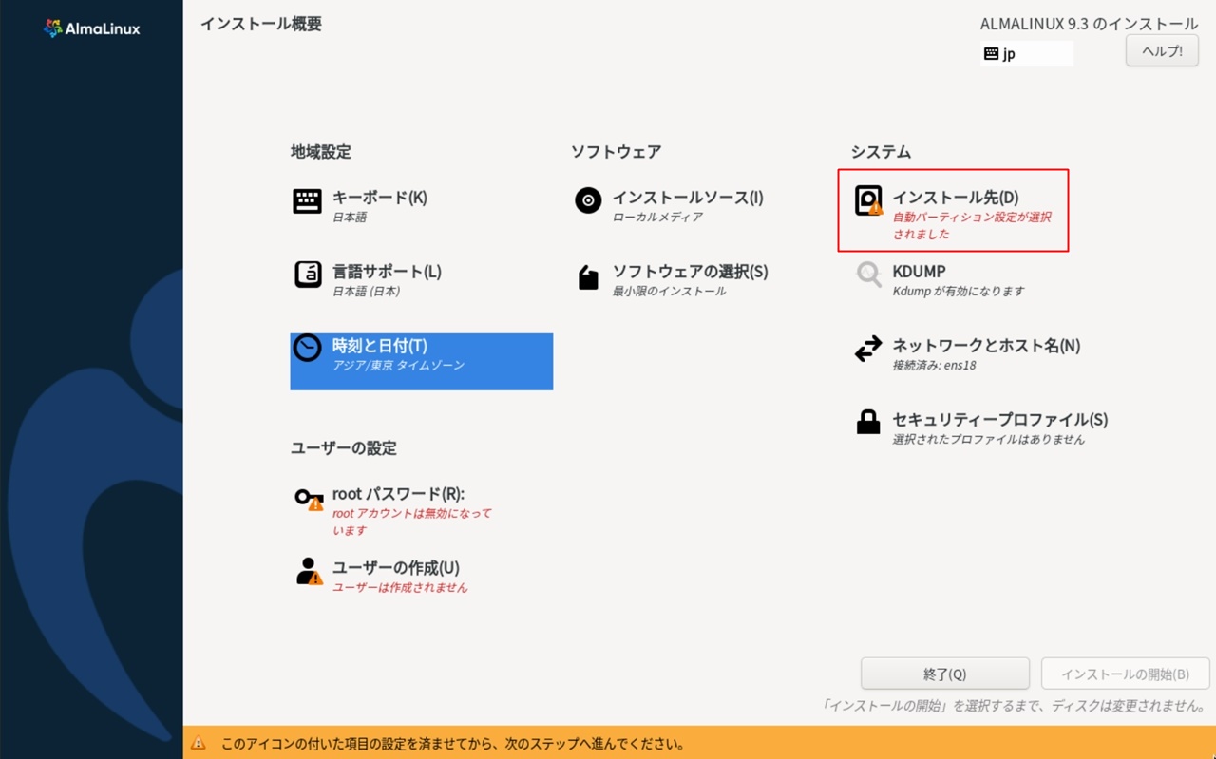Click the KDUMP magnifier icon
The image size is (1216, 759).
pyautogui.click(x=868, y=275)
